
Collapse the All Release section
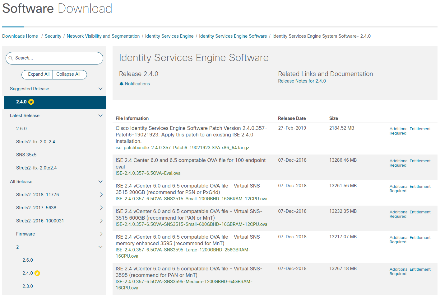tap(100, 181)
